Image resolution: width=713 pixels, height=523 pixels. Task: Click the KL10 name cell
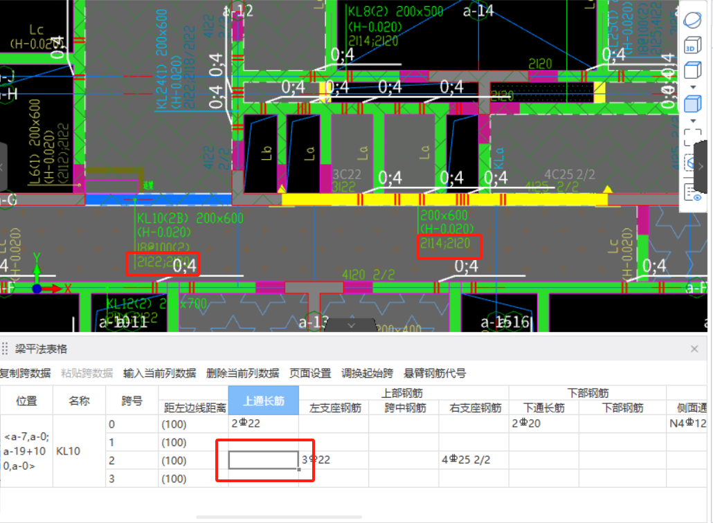tap(79, 451)
